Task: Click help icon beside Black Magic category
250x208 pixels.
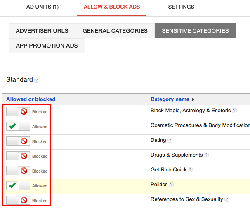Action: point(234,111)
